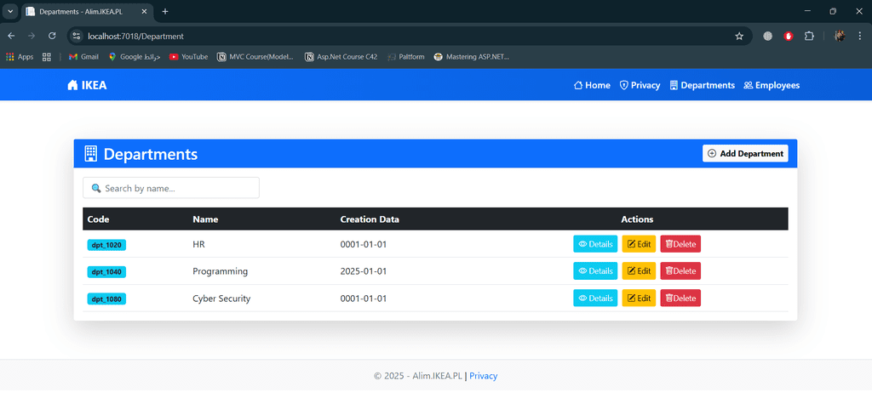Click the site information icon in address bar
Image resolution: width=872 pixels, height=398 pixels.
point(77,36)
